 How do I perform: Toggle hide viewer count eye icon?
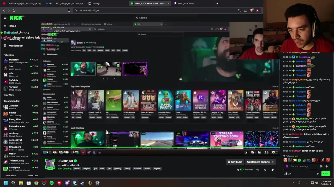pyautogui.click(x=265, y=170)
